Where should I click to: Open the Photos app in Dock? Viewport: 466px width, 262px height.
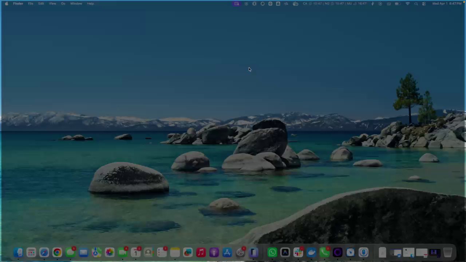click(110, 253)
